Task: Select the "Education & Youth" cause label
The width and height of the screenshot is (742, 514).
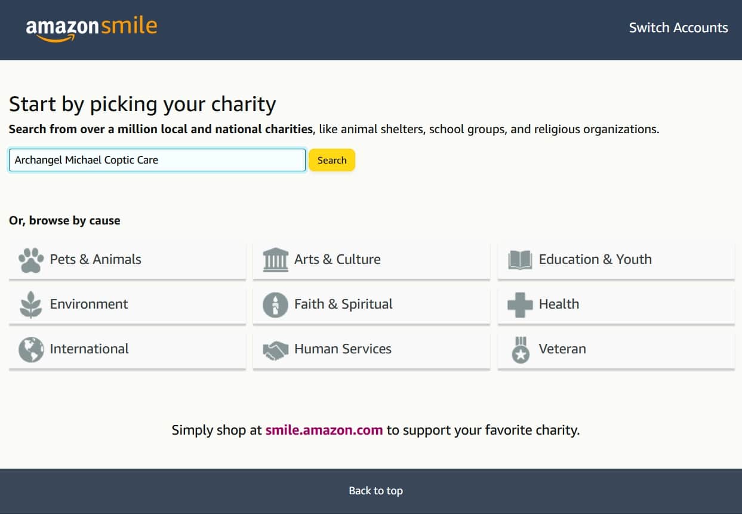Action: pos(595,259)
